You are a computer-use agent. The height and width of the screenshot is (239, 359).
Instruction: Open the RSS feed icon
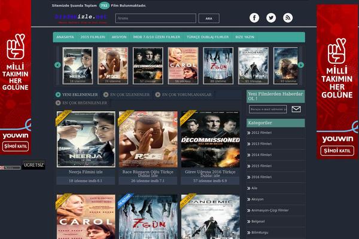click(x=288, y=18)
